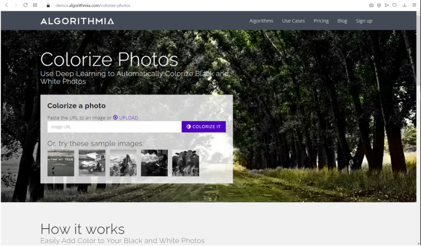The height and width of the screenshot is (246, 421).
Task: Click the lock site security icon
Action: [x=48, y=5]
